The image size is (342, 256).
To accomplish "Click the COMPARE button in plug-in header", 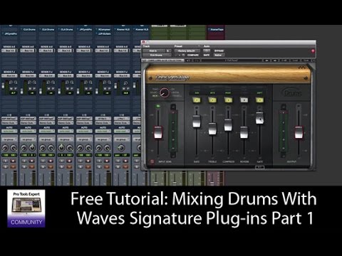I will 192,55.
